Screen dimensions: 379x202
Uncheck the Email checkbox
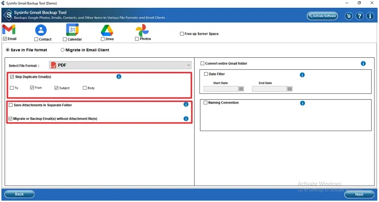pyautogui.click(x=5, y=39)
